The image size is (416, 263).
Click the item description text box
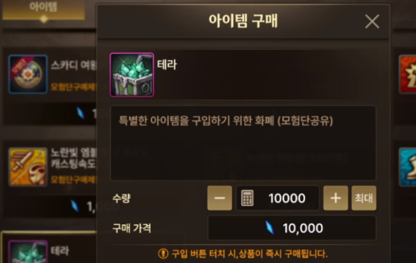243,143
